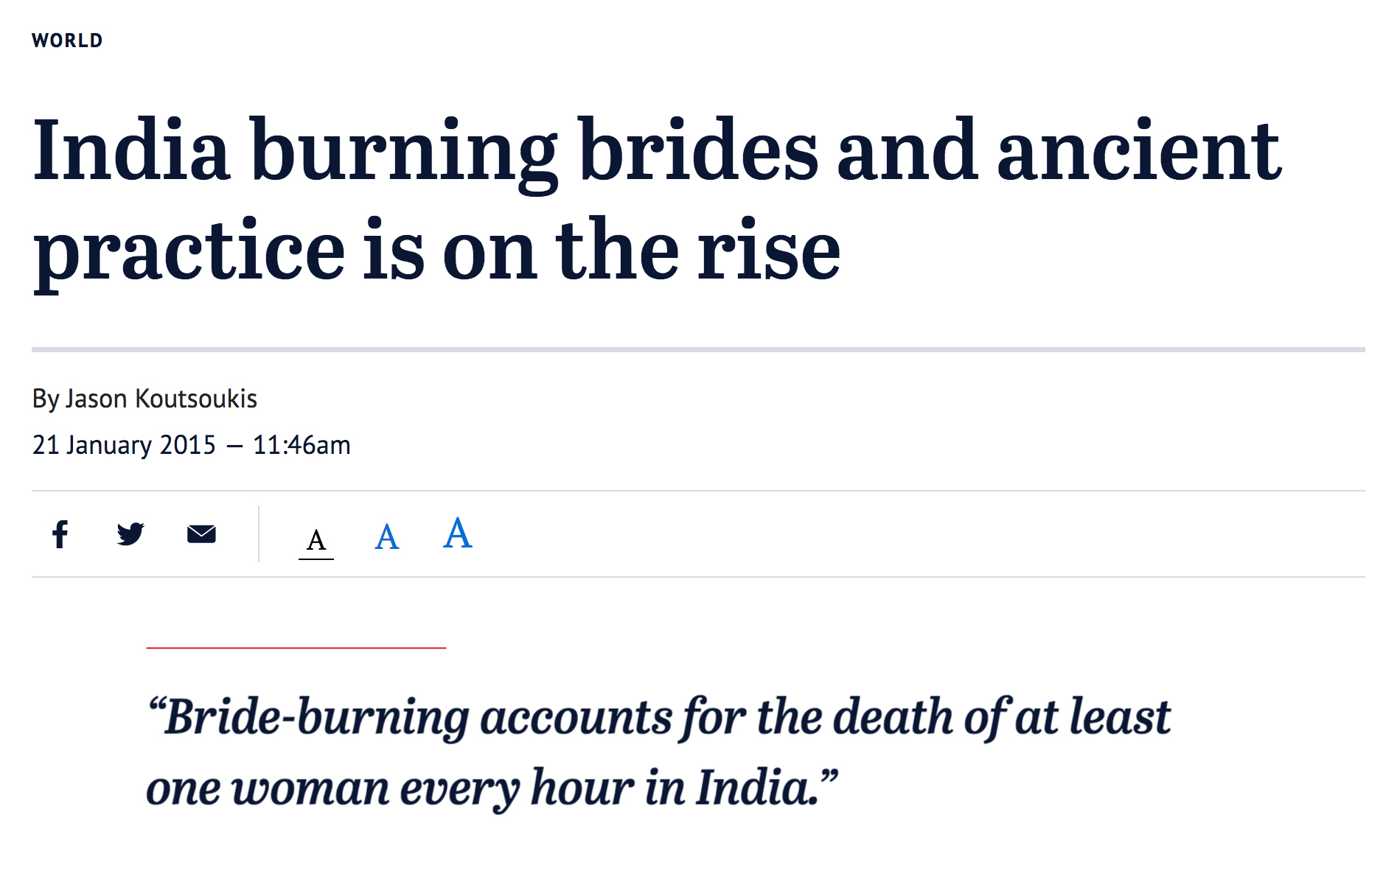
Task: Select the small text size A
Action: [x=316, y=540]
